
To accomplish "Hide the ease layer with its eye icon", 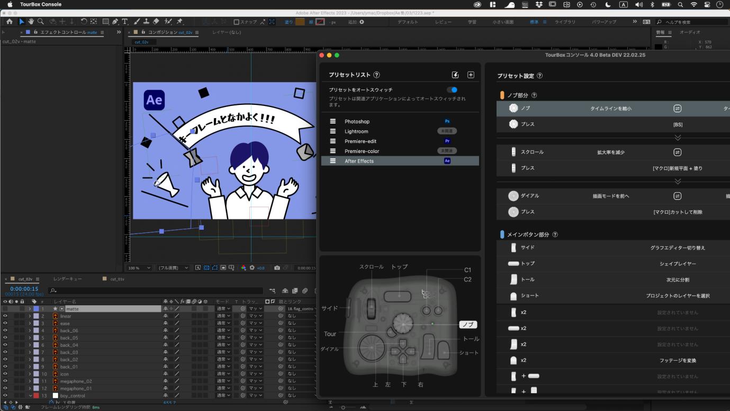I will pos(5,323).
